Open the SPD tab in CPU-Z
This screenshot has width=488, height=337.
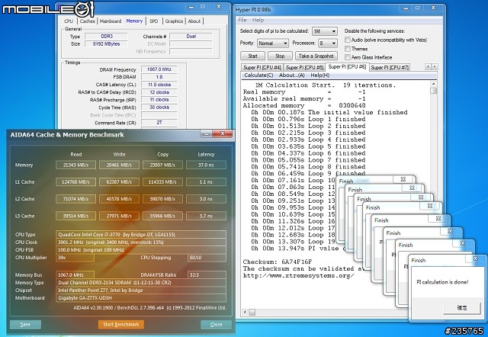pos(154,21)
